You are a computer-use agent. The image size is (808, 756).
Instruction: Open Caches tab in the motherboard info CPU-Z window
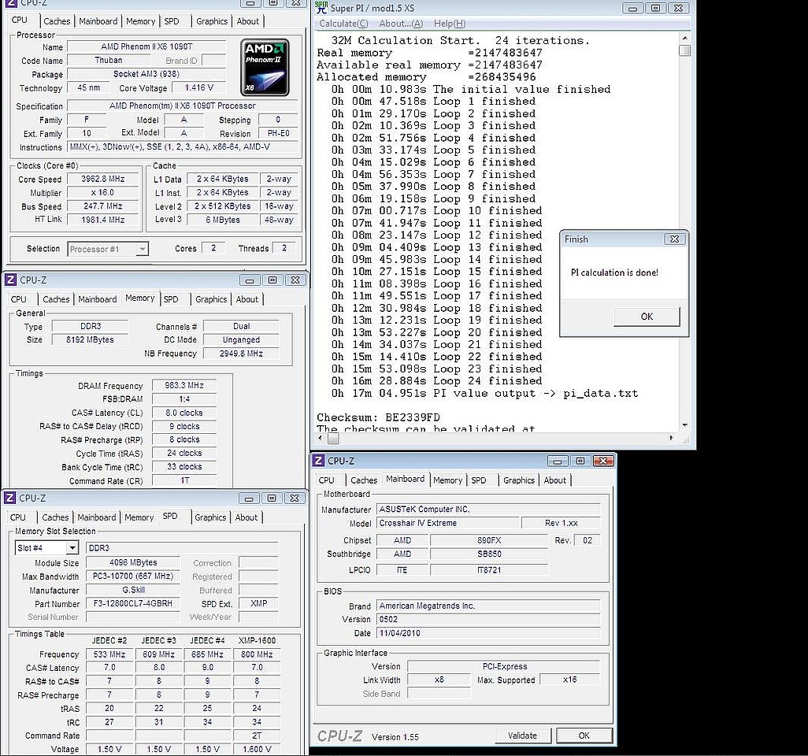coord(364,480)
